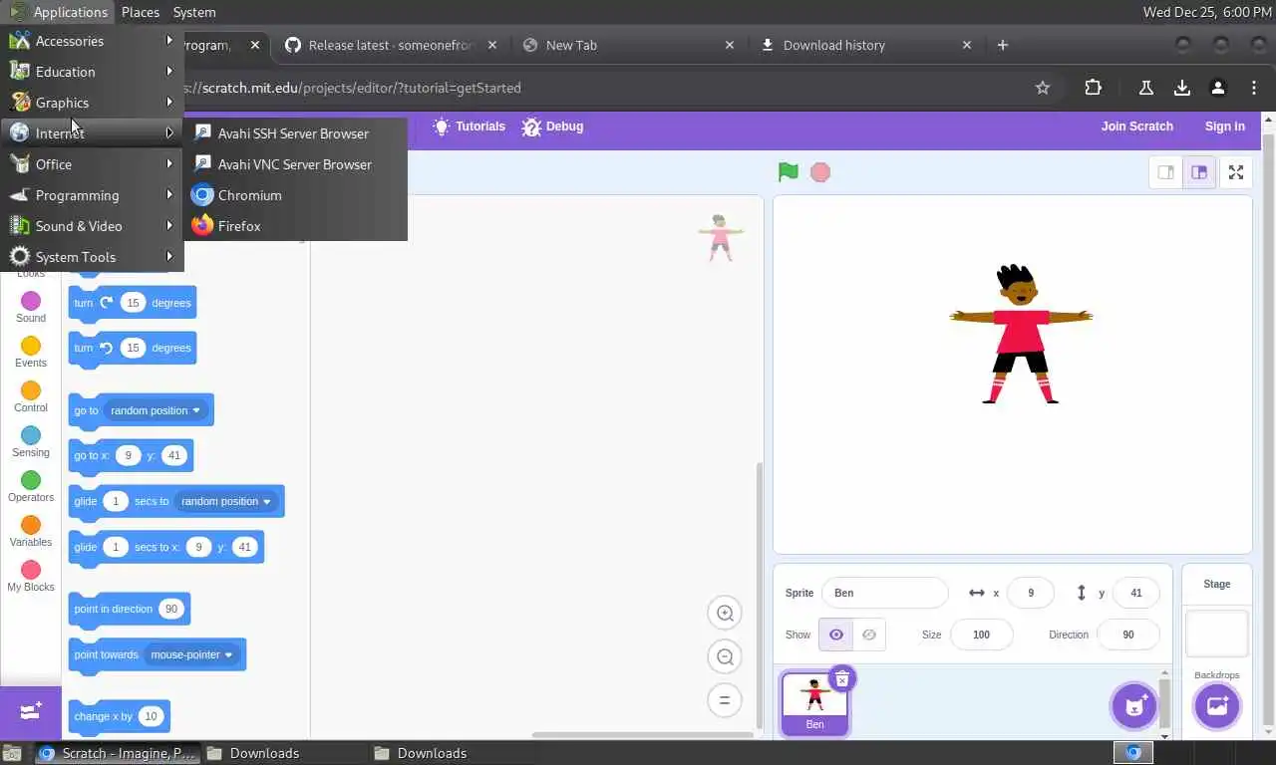Open the Places menu
Viewport: 1276px width, 765px height.
point(140,12)
